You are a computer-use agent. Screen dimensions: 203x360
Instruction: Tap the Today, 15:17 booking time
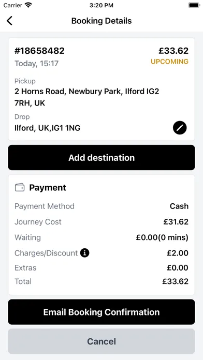coord(37,64)
